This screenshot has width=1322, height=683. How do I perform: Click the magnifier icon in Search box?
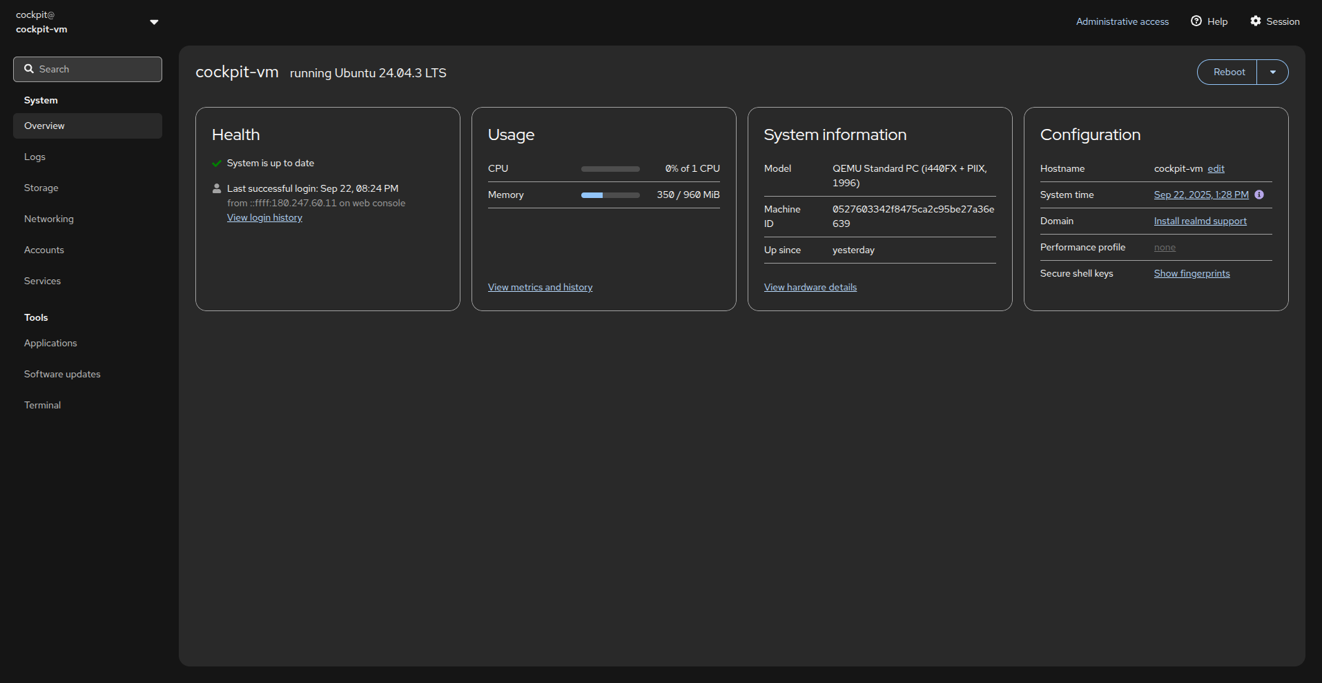(x=29, y=69)
